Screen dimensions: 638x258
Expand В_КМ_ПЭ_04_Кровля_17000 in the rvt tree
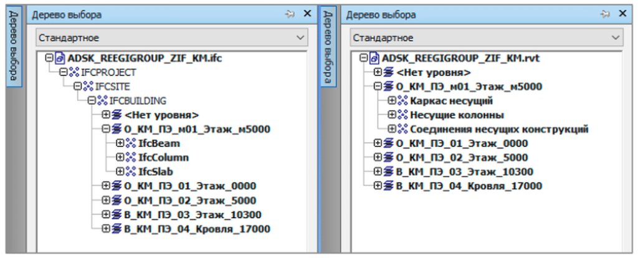point(378,186)
